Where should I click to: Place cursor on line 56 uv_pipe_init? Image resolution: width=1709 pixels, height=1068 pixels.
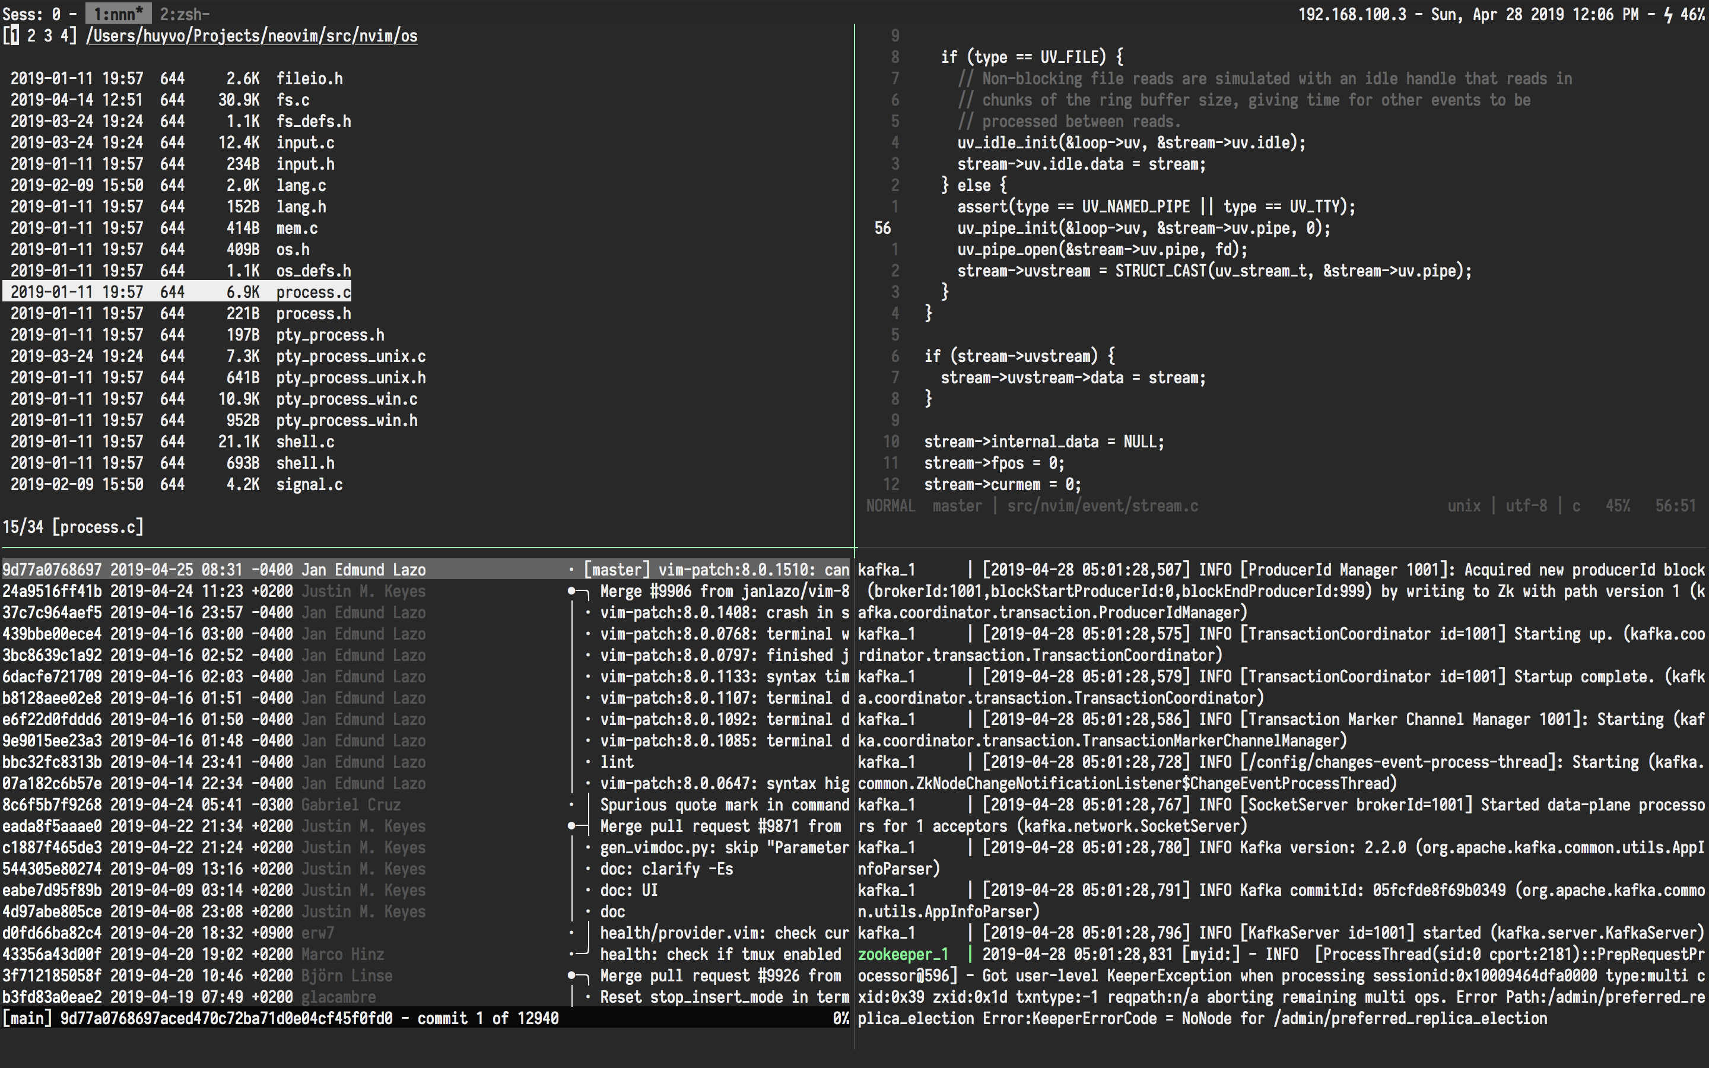(x=1143, y=228)
